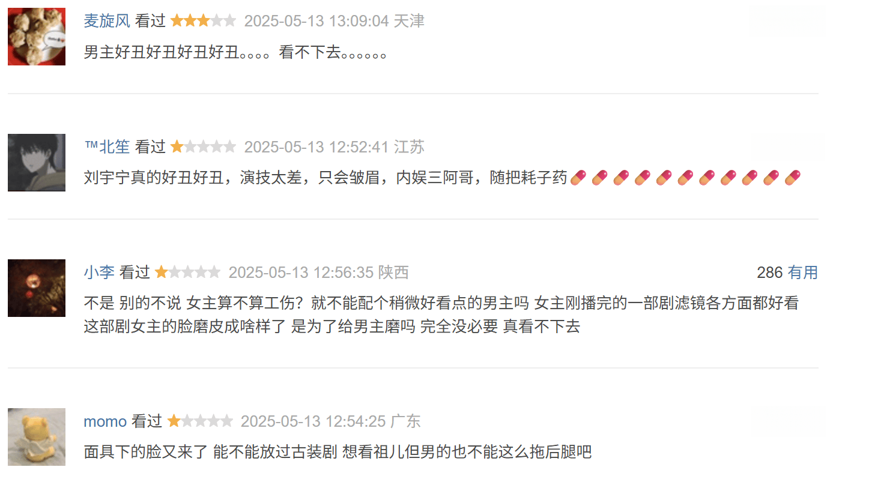Image resolution: width=875 pixels, height=482 pixels.
Task: Click the timestamp 2025-05-13 12:52:41
Action: tap(316, 146)
